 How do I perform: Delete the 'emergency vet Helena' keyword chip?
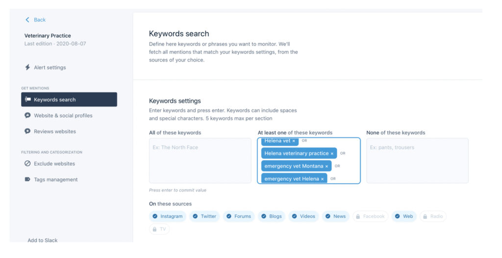tap(323, 179)
